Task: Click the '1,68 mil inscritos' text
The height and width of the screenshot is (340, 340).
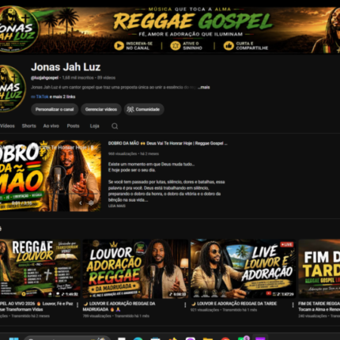Action: (x=77, y=77)
